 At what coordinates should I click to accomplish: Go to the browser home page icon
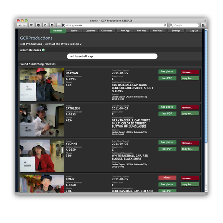(x=45, y=25)
